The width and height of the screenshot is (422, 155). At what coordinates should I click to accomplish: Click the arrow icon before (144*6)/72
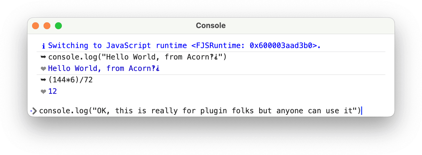(x=43, y=80)
